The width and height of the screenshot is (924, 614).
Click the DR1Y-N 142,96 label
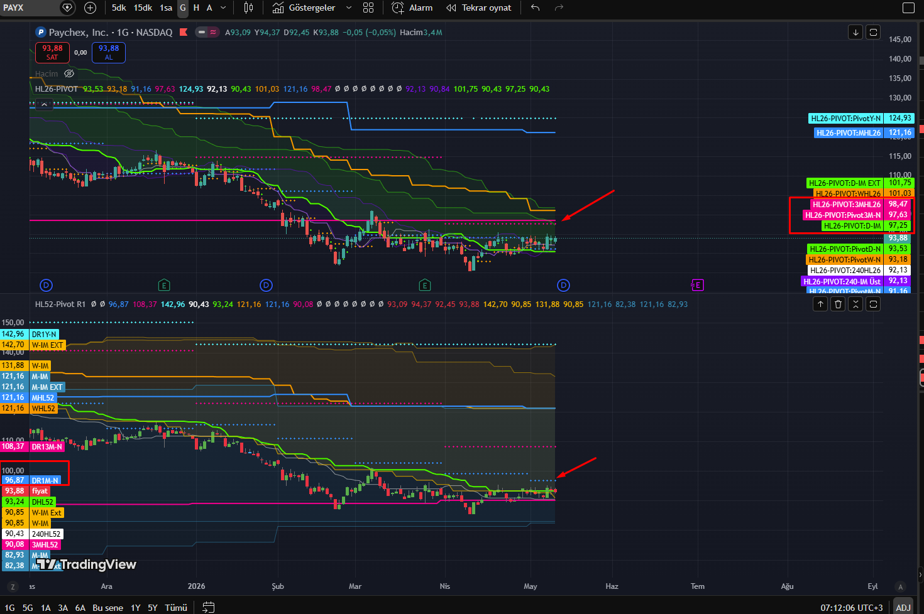[x=30, y=335]
